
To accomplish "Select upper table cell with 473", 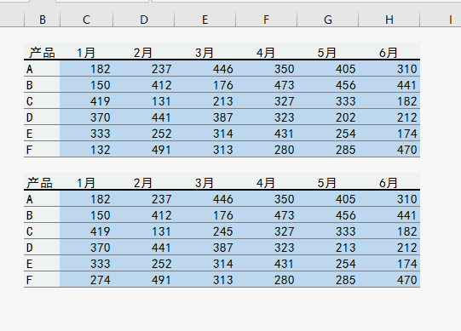I will (x=267, y=85).
